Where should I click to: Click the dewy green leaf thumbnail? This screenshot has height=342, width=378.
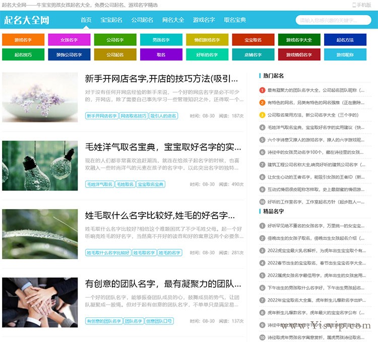pyautogui.click(x=40, y=234)
